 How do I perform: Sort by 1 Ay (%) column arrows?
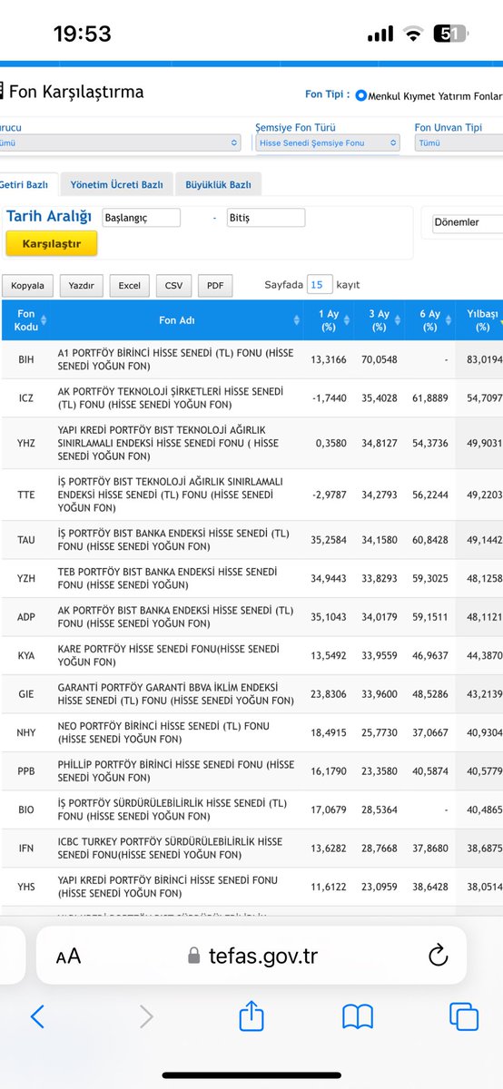tap(349, 320)
